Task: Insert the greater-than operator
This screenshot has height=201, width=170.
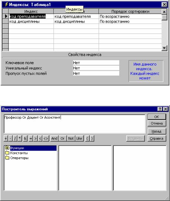Action: (36, 138)
